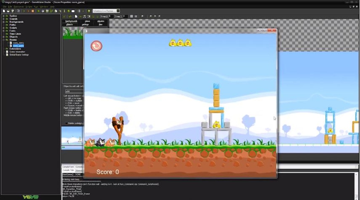The height and width of the screenshot is (200, 360).
Task: Collapse the Rooms folder in resource tree
Action: pos(3,40)
